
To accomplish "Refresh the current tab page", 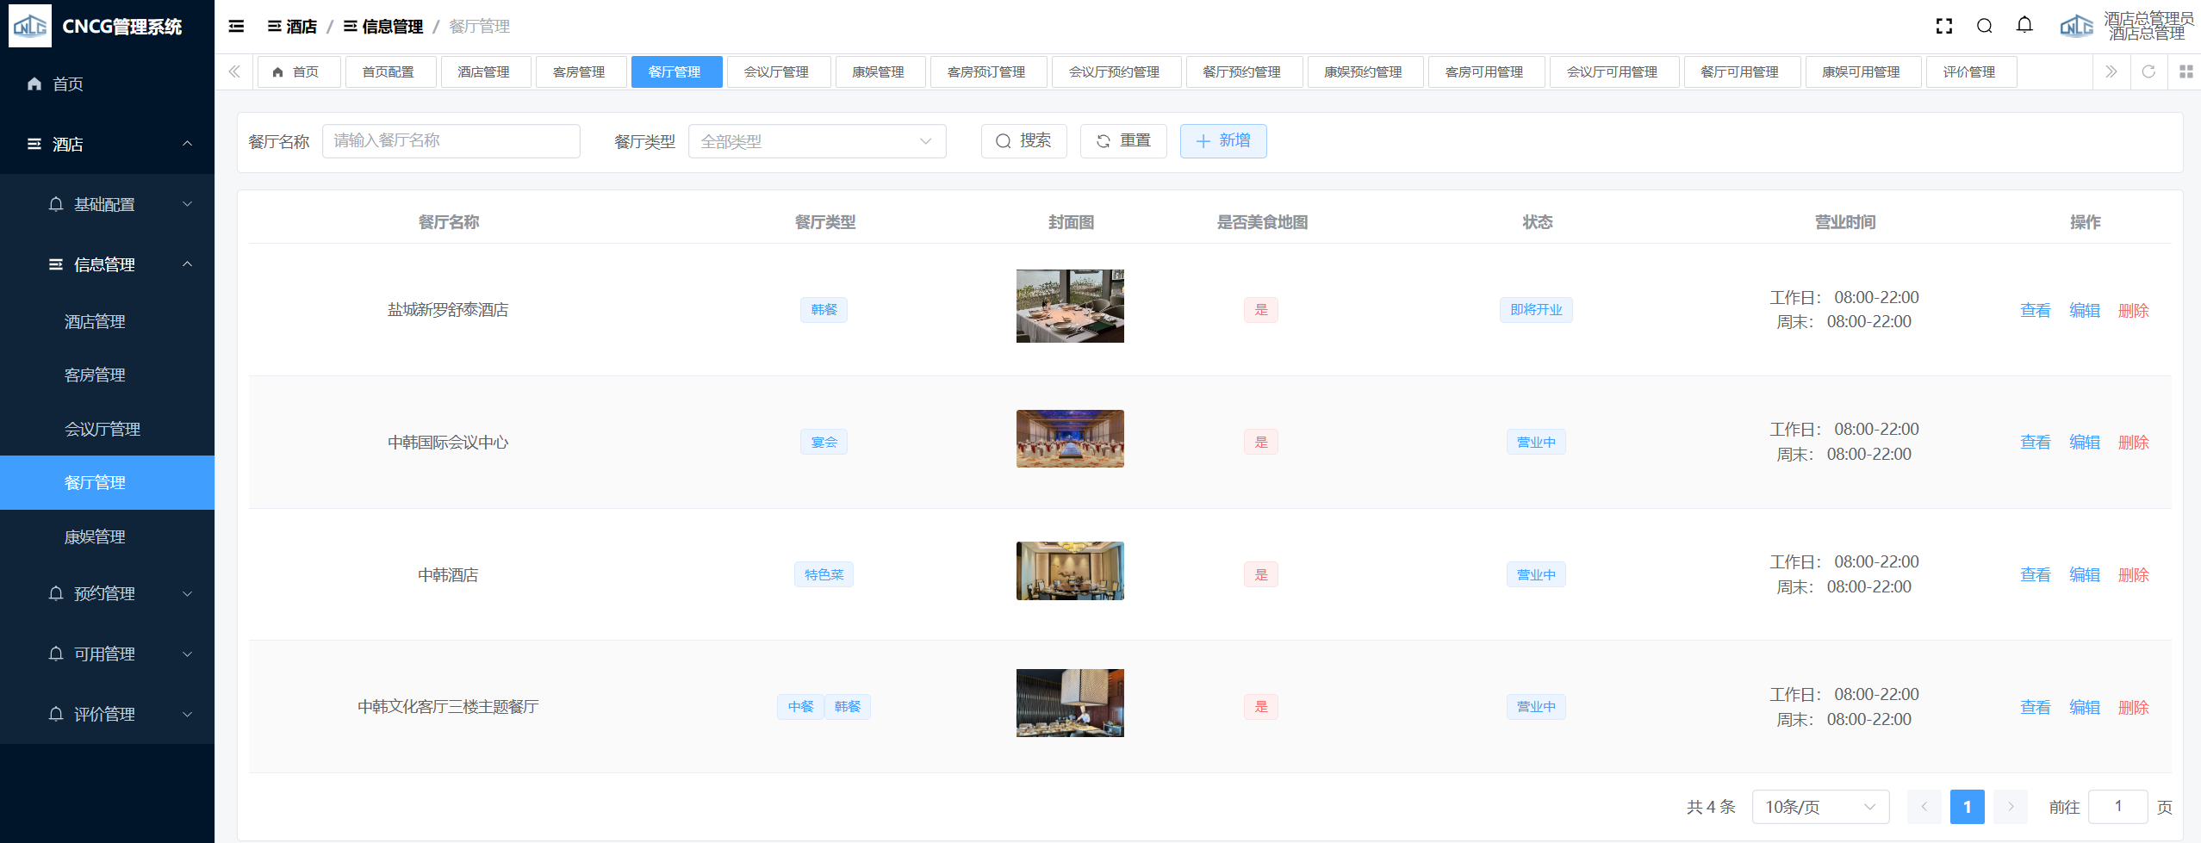I will click(x=2148, y=72).
